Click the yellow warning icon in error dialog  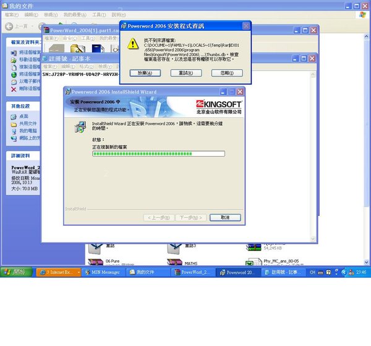(x=133, y=44)
